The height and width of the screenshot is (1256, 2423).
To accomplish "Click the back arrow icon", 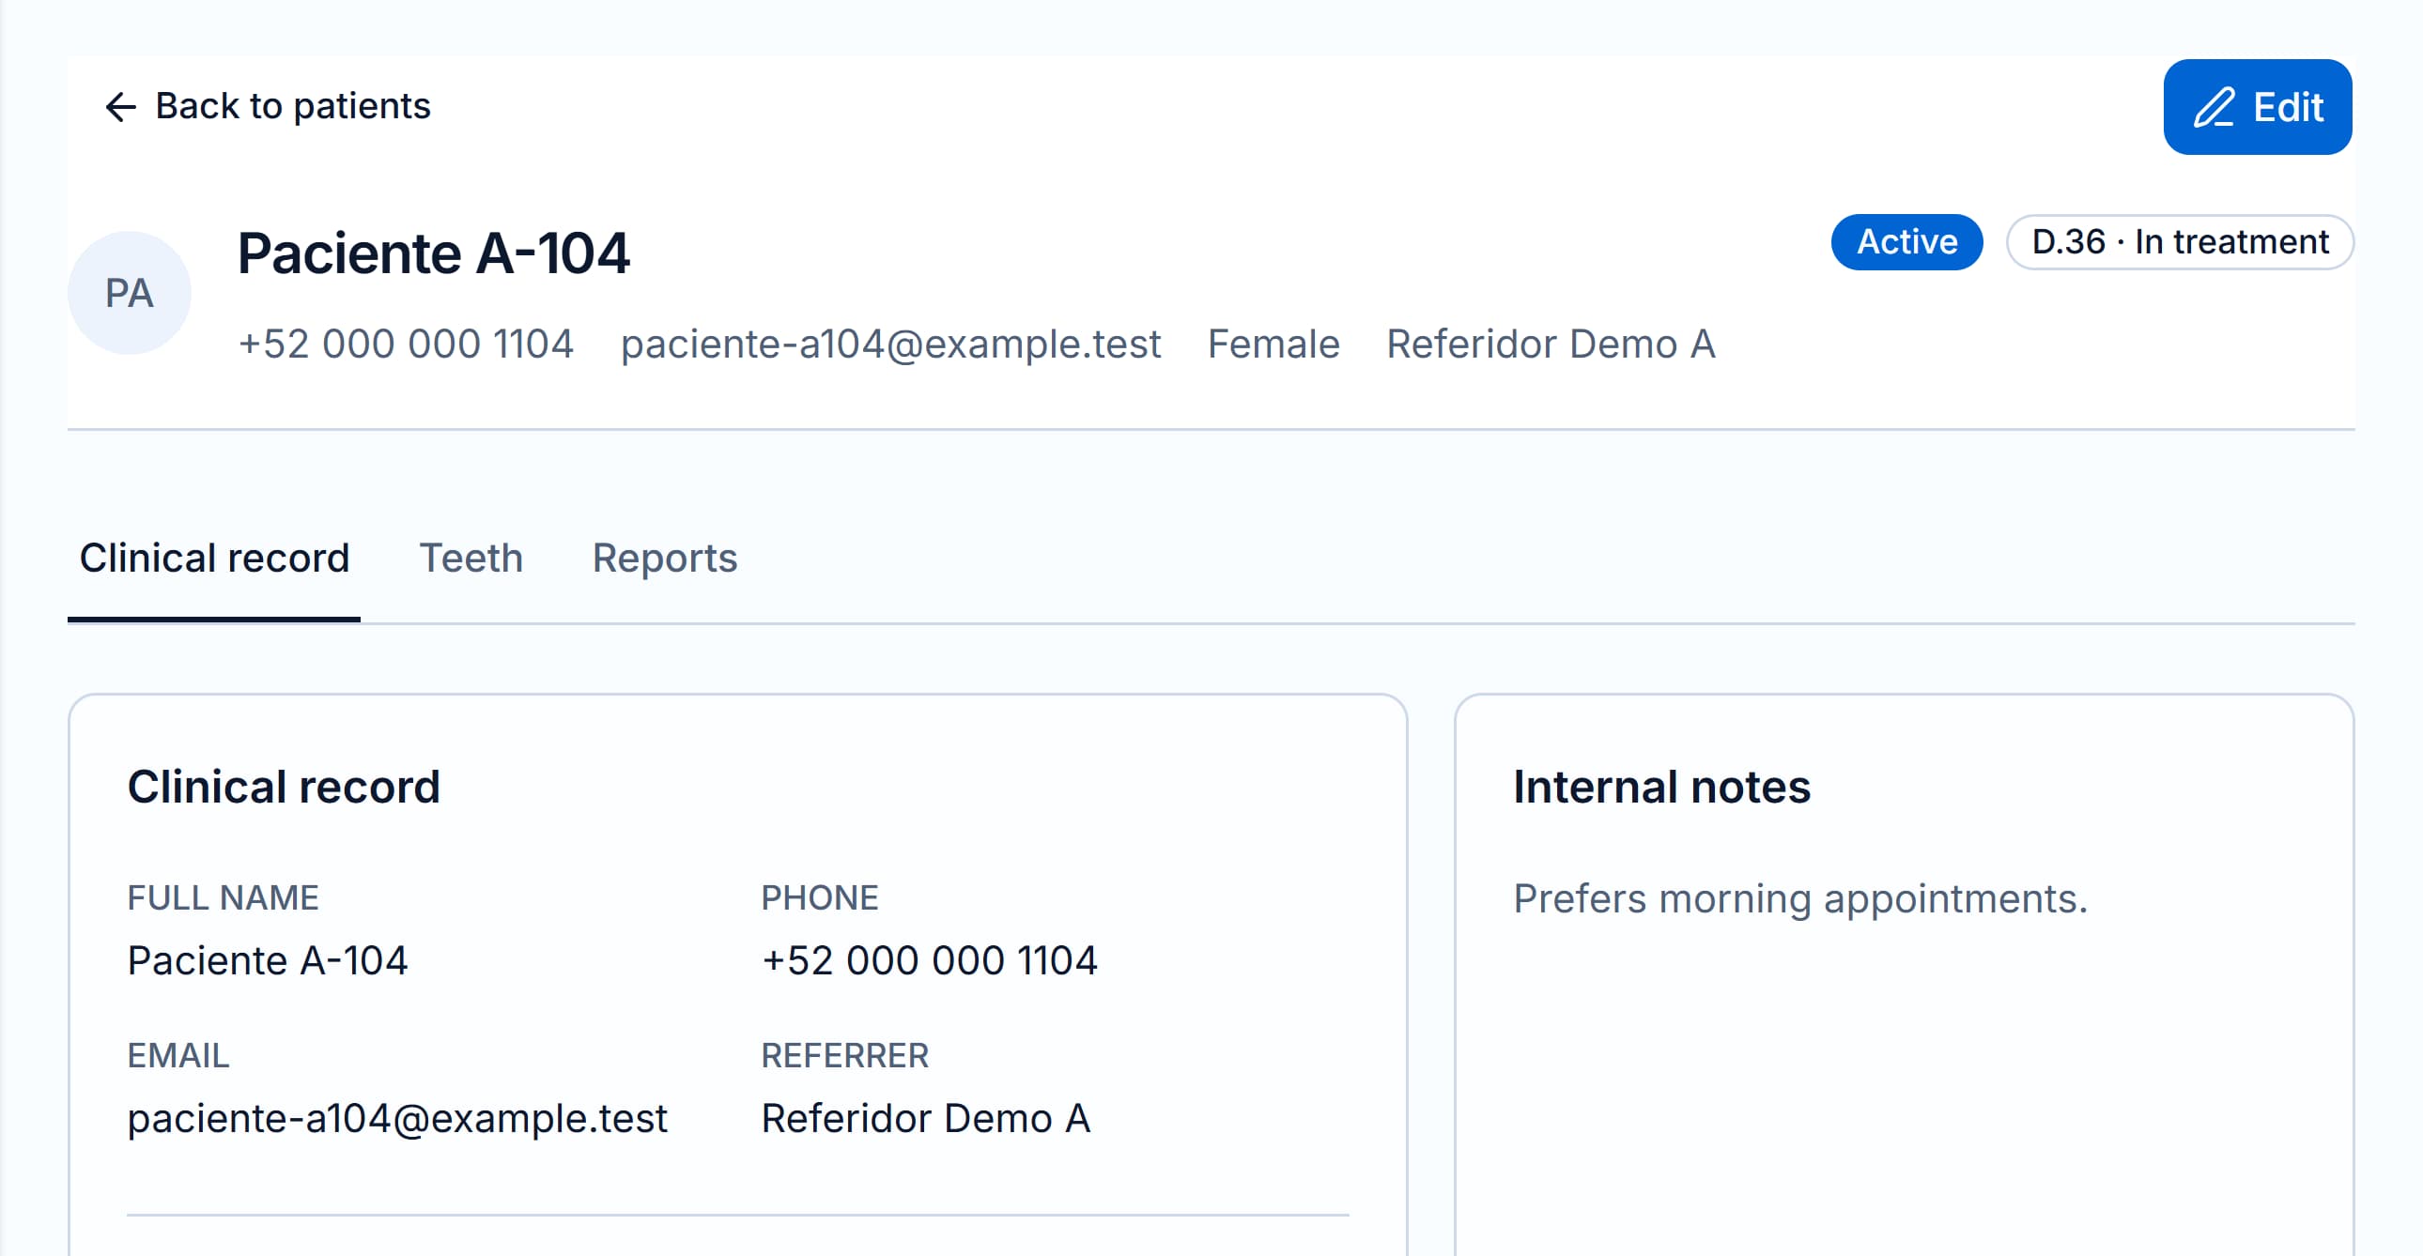I will click(x=120, y=107).
